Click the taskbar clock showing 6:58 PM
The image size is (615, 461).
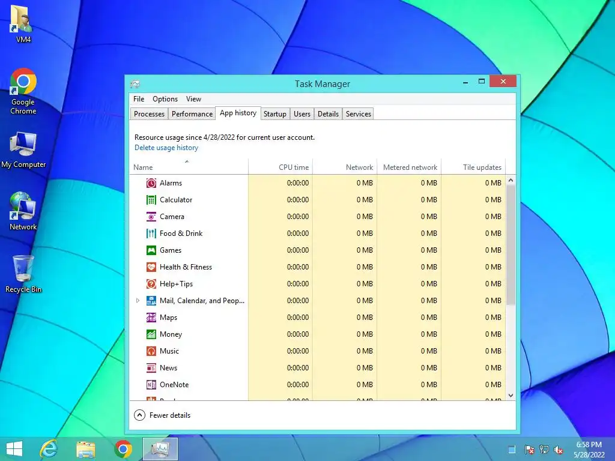pos(589,449)
